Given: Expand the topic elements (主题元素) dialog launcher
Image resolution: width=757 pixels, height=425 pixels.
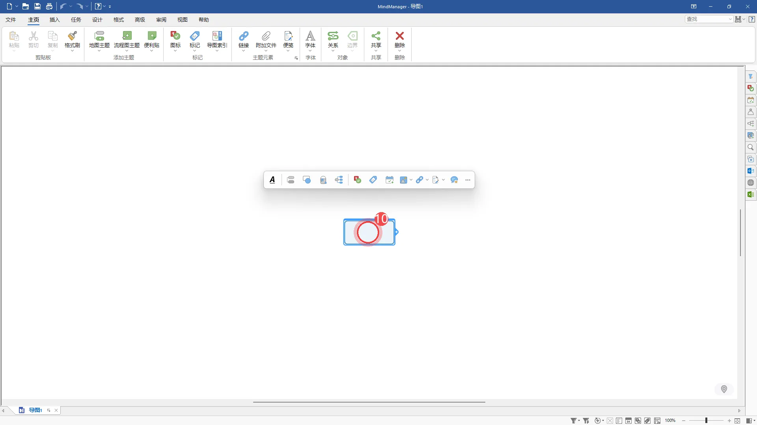Looking at the screenshot, I should click(296, 58).
